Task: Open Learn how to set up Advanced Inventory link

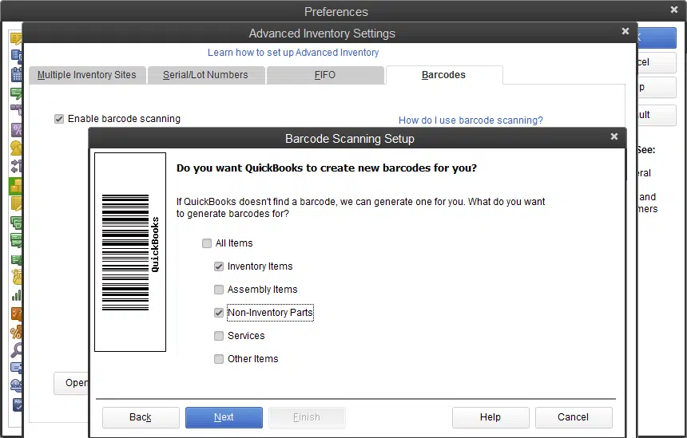Action: (x=293, y=53)
